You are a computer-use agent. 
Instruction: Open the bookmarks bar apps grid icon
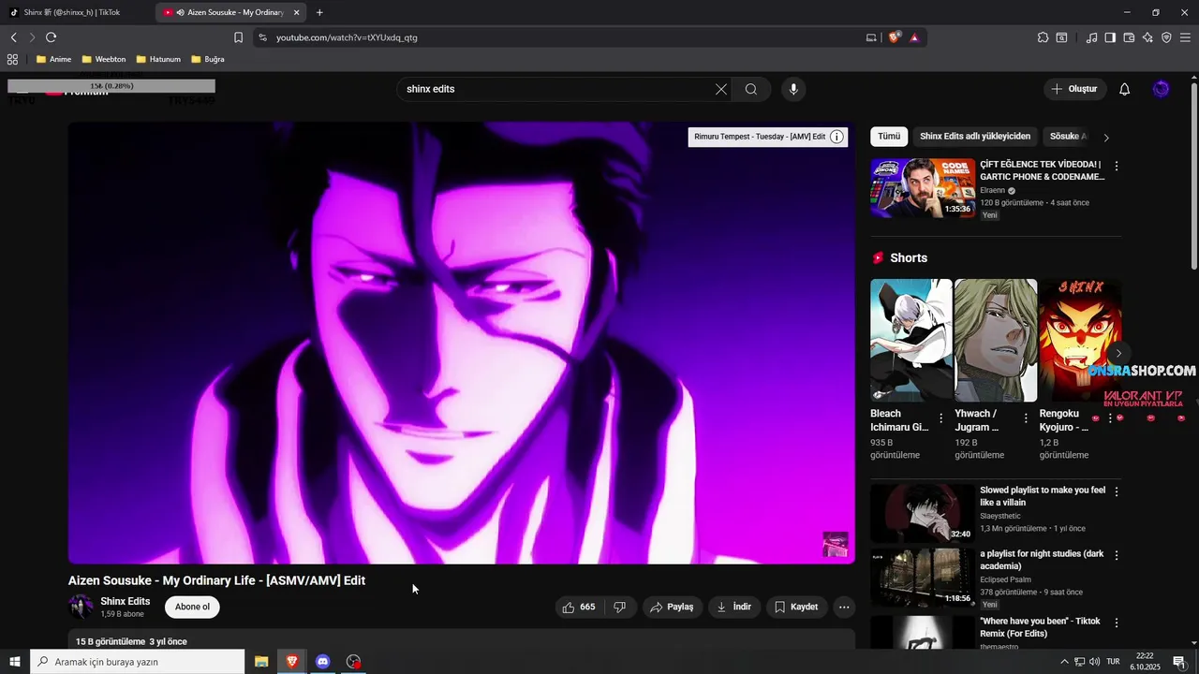click(x=12, y=59)
